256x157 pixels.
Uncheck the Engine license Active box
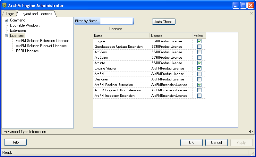199,41
